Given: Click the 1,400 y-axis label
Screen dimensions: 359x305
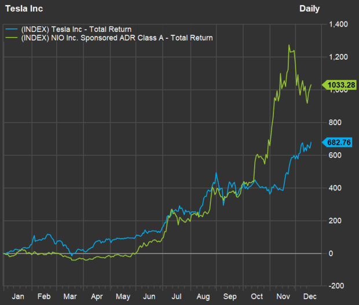Looking at the screenshot, I should point(338,24).
